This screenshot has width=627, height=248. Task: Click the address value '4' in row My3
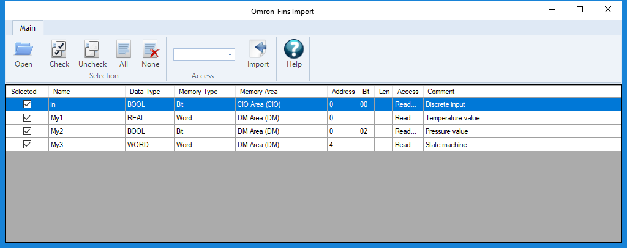pyautogui.click(x=343, y=145)
